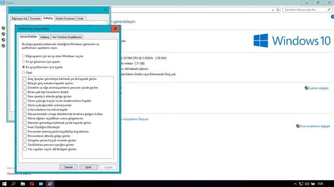Enable 'Menüler görüntüye belirerek' checkbox
334x187 pixels.
(25, 123)
